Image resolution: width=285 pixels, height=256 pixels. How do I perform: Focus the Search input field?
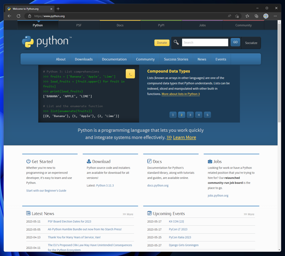point(205,42)
